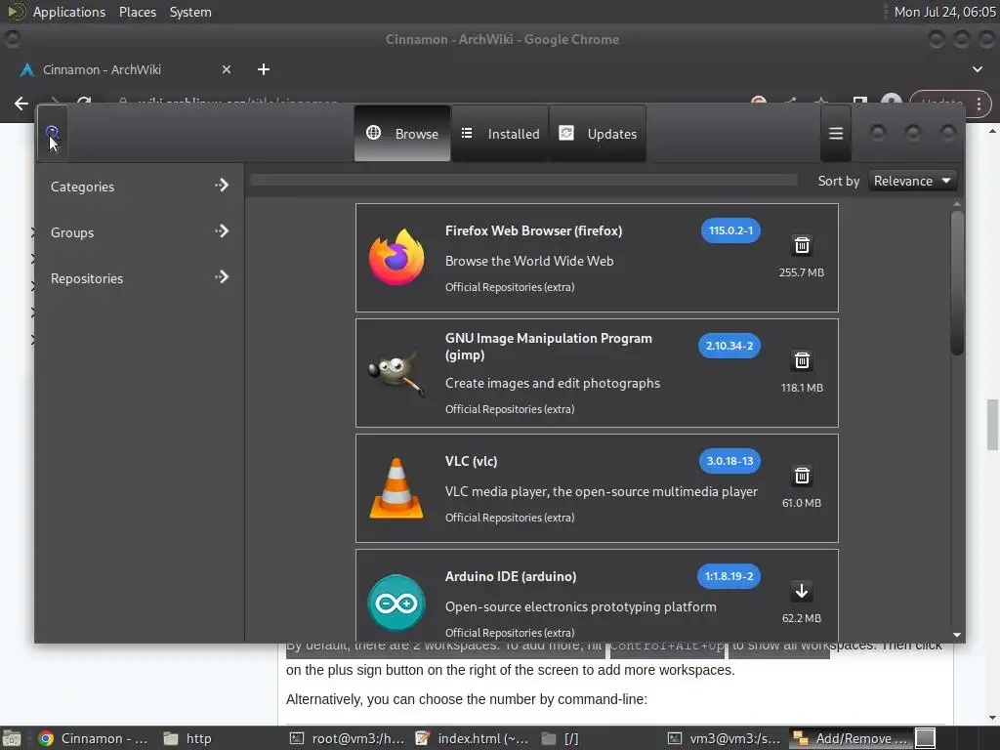Switch to index.html editor taskbar entry
The height and width of the screenshot is (750, 1000).
(472, 738)
